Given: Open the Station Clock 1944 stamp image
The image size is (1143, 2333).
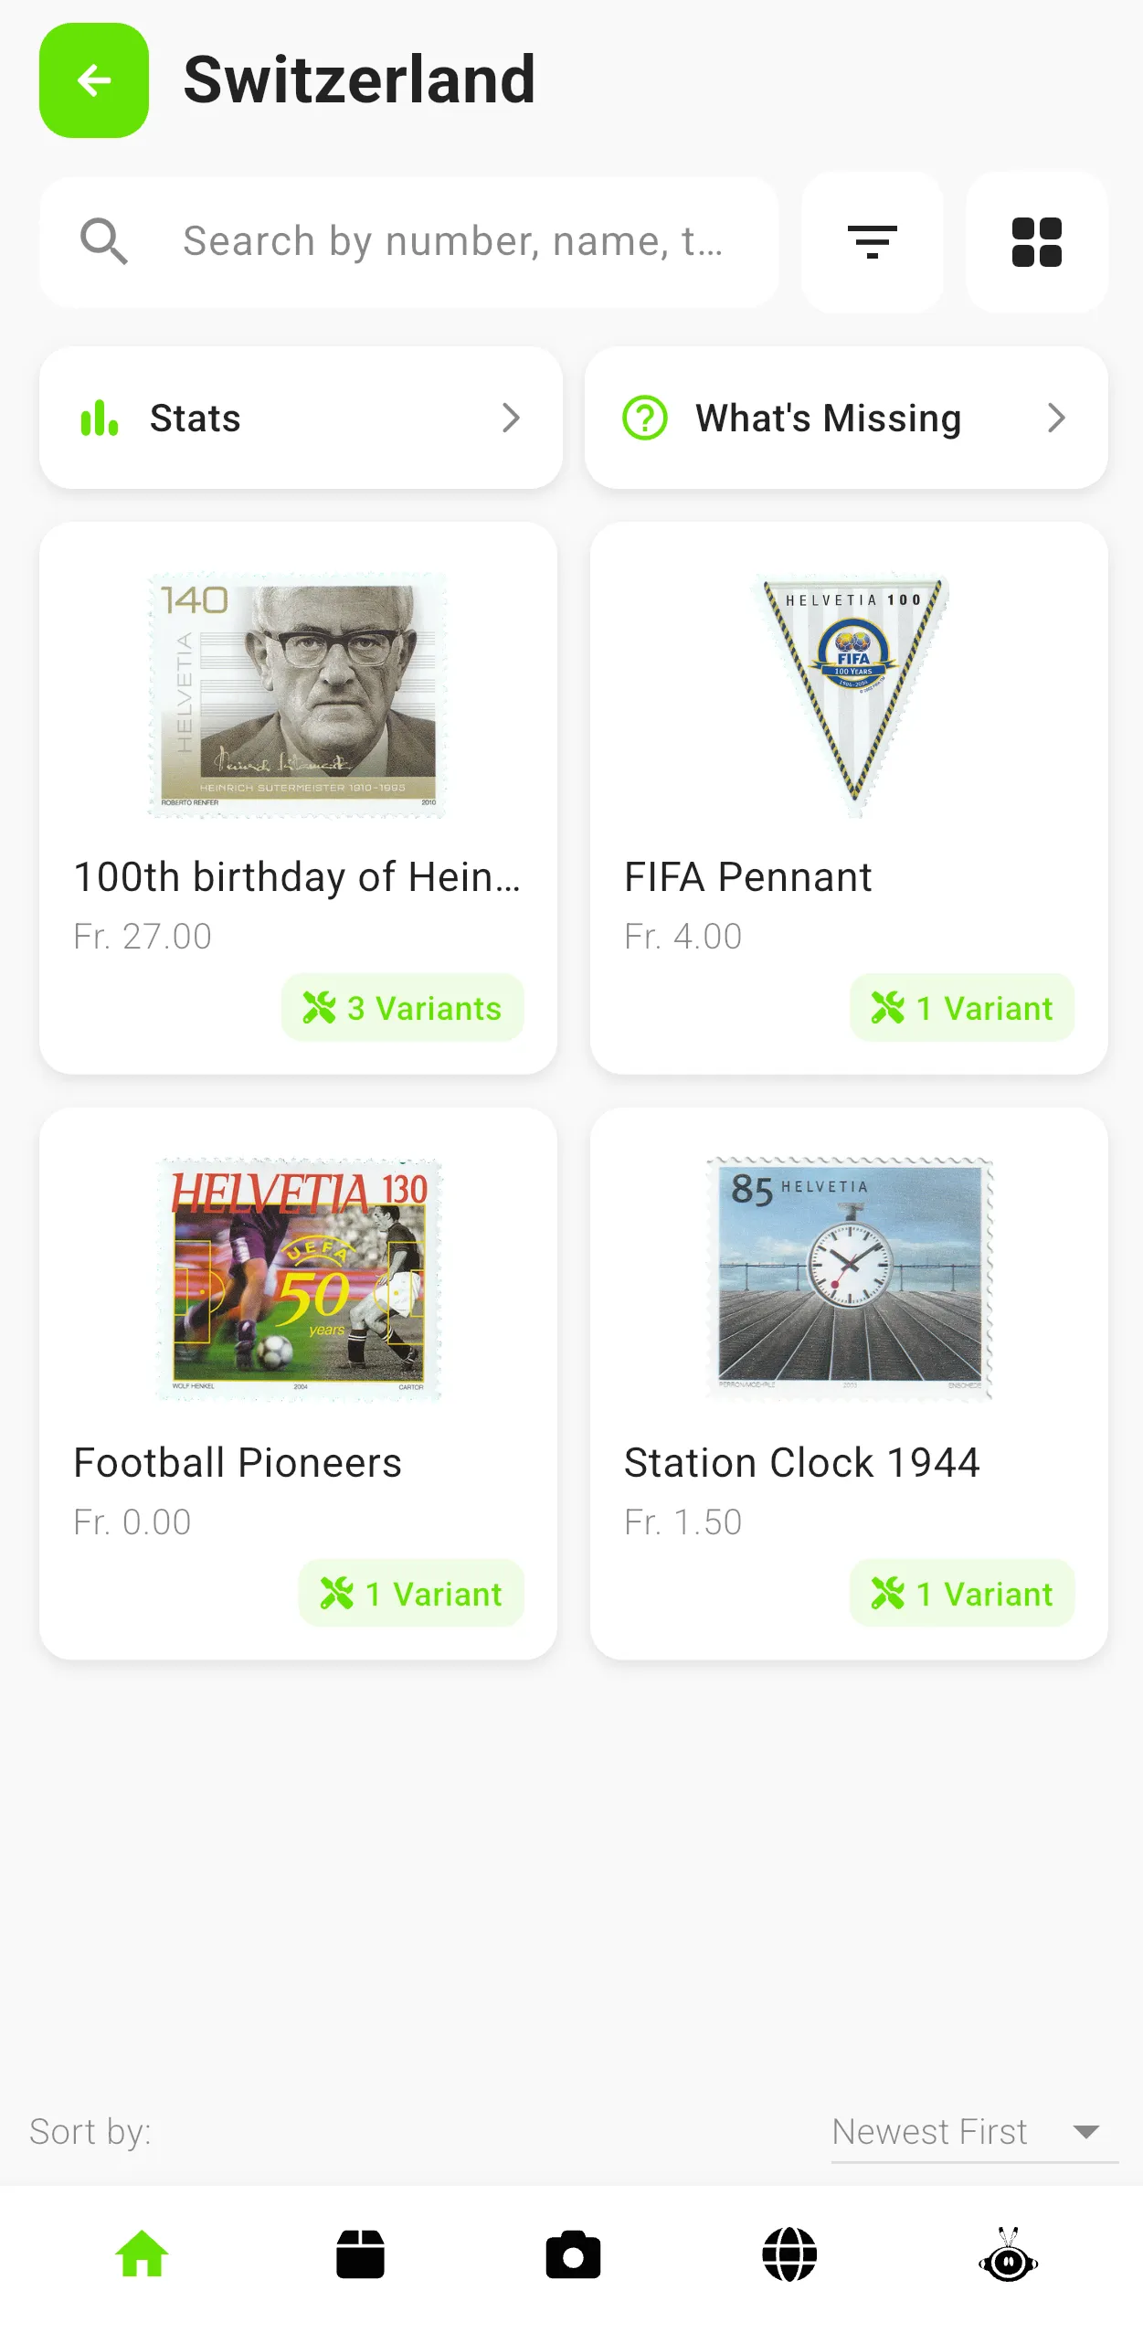Looking at the screenshot, I should (849, 1279).
